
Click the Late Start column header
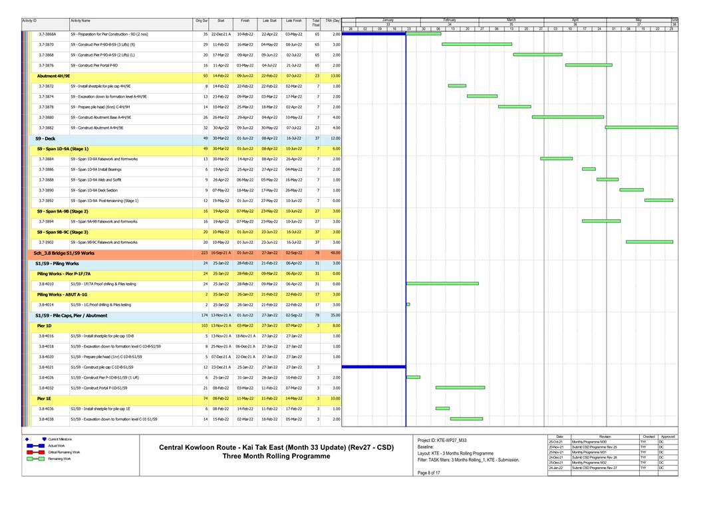[x=269, y=21]
